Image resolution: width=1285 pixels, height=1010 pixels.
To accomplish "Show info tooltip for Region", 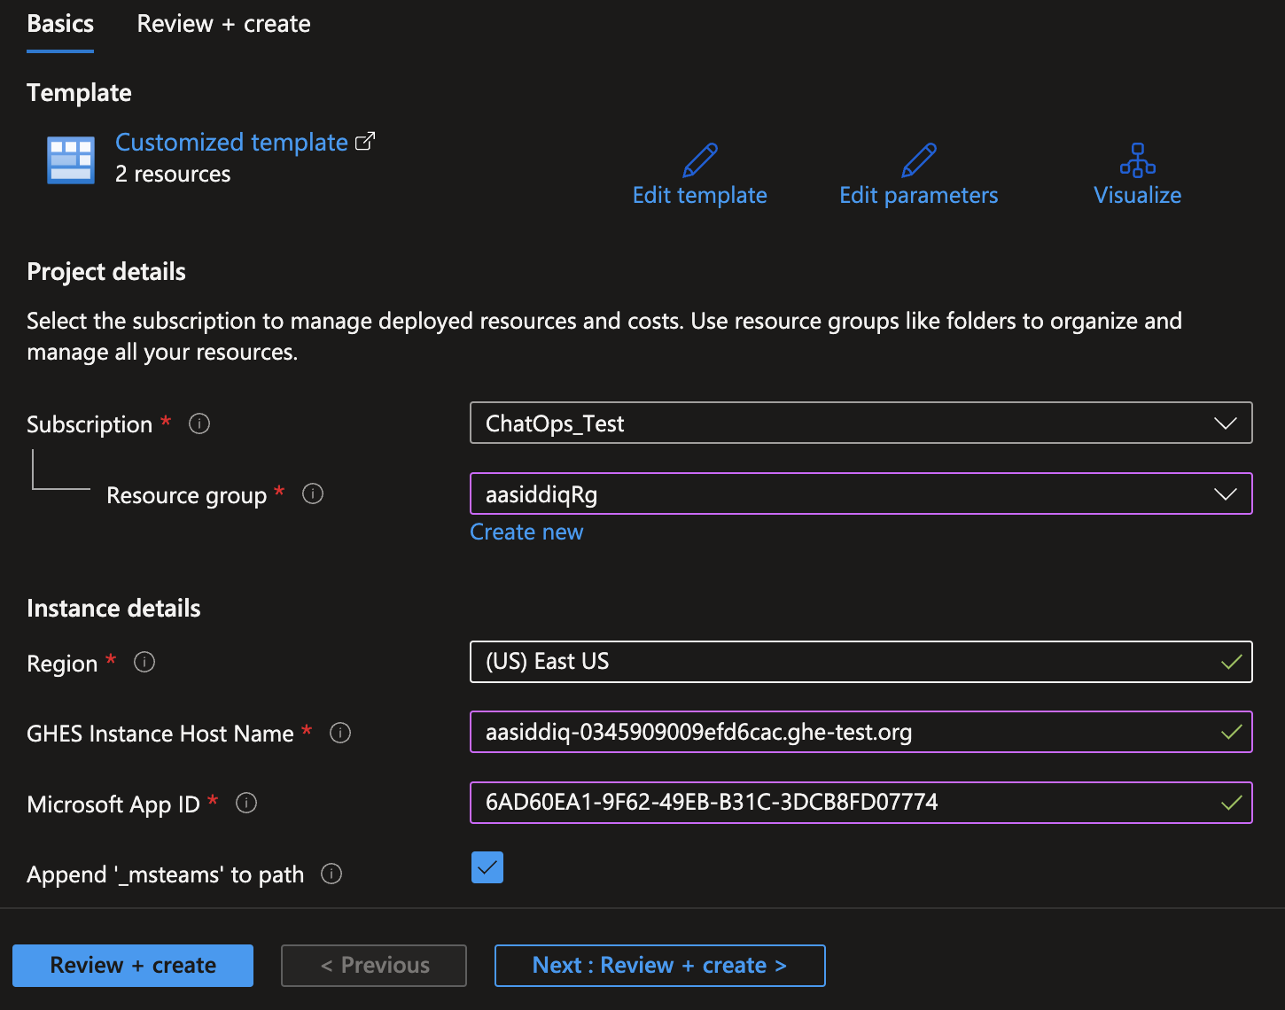I will tap(144, 662).
